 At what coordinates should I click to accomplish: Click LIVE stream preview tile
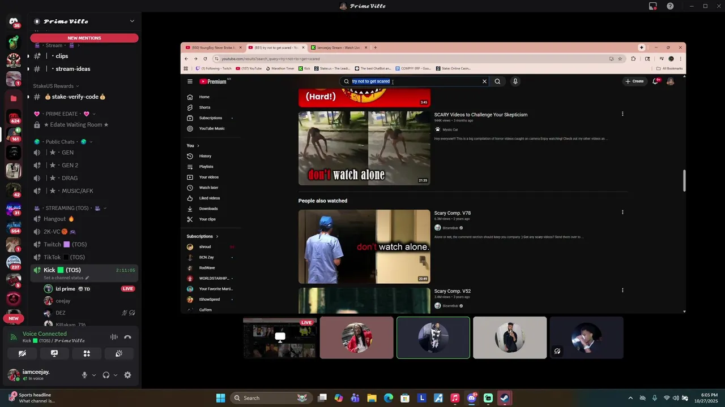click(x=280, y=338)
